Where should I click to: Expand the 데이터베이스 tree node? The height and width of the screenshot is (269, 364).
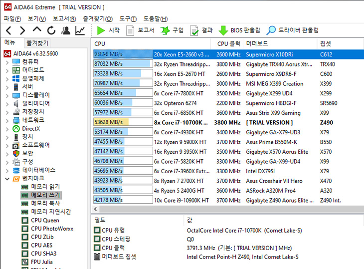pyautogui.click(x=7, y=171)
